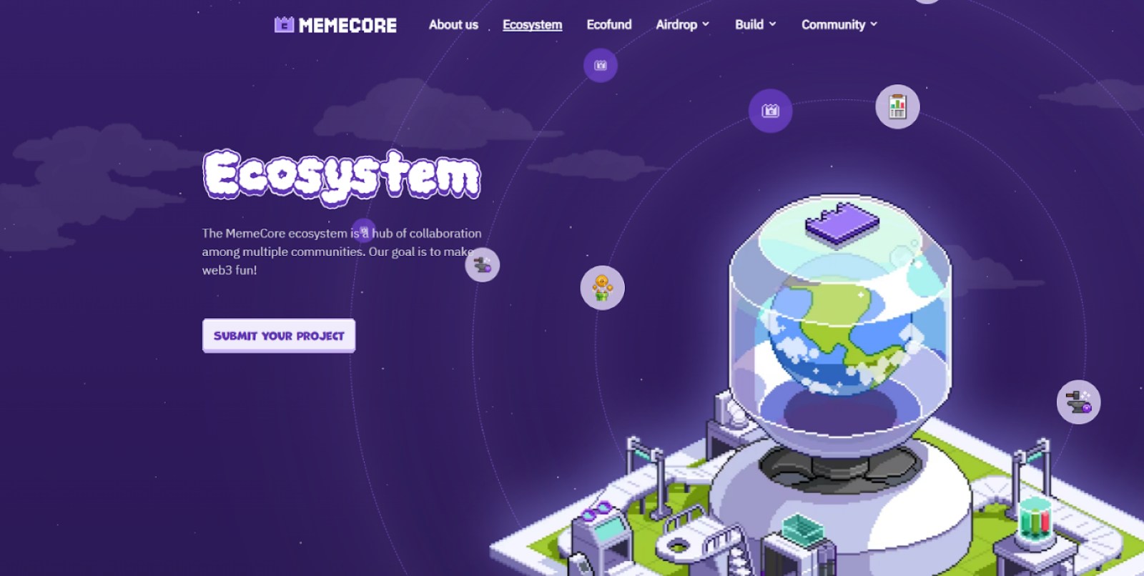Click the Submit Your Project button
Viewport: 1144px width, 576px height.
[x=279, y=335]
